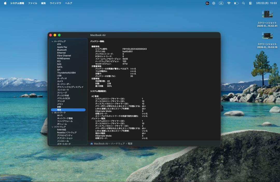
Task: Collapse the ソフトウェア section
Action: click(x=52, y=127)
